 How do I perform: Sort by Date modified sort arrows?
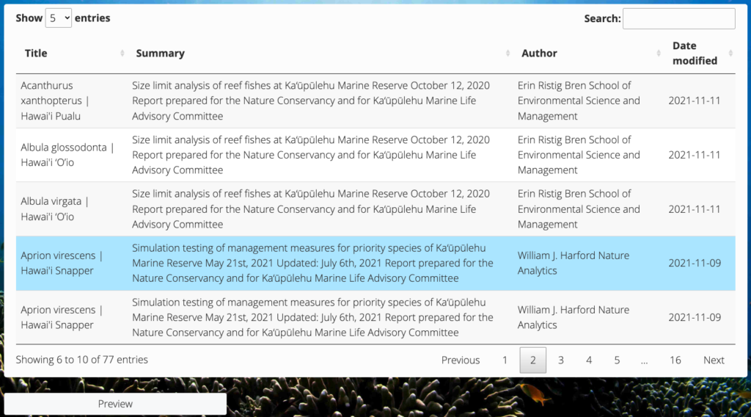(x=730, y=53)
